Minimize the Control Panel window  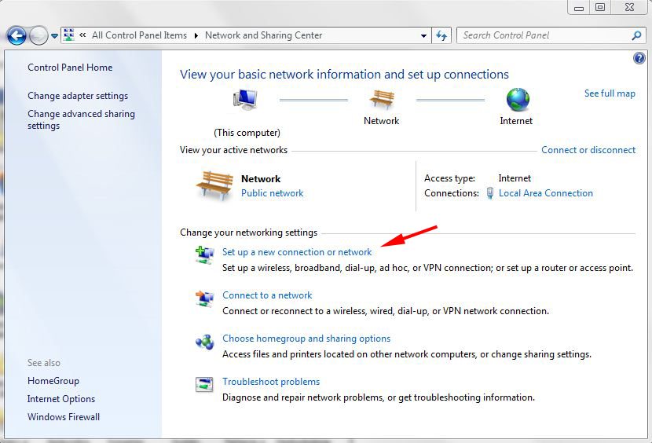[579, 8]
